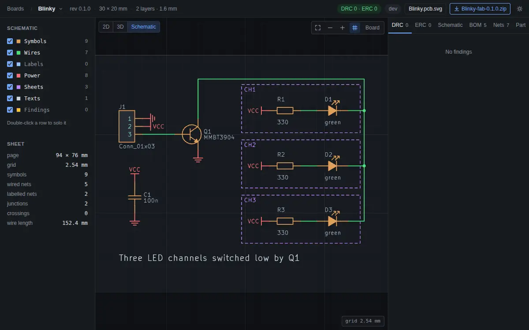
Task: Open the ERC tab
Action: (423, 25)
